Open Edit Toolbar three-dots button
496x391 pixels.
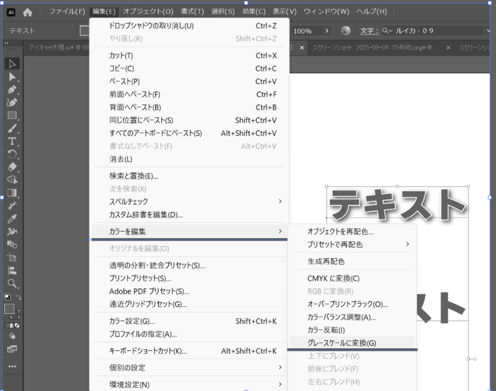[12, 366]
